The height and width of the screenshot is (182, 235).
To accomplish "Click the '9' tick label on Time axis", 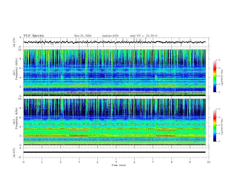I will click(190, 162).
